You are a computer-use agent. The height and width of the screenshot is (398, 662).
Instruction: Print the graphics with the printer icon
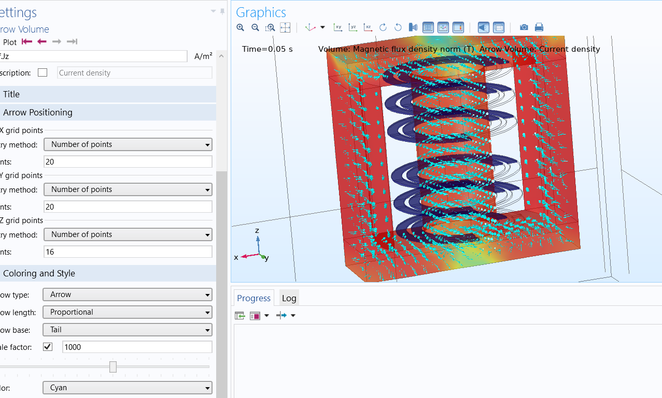tap(539, 27)
